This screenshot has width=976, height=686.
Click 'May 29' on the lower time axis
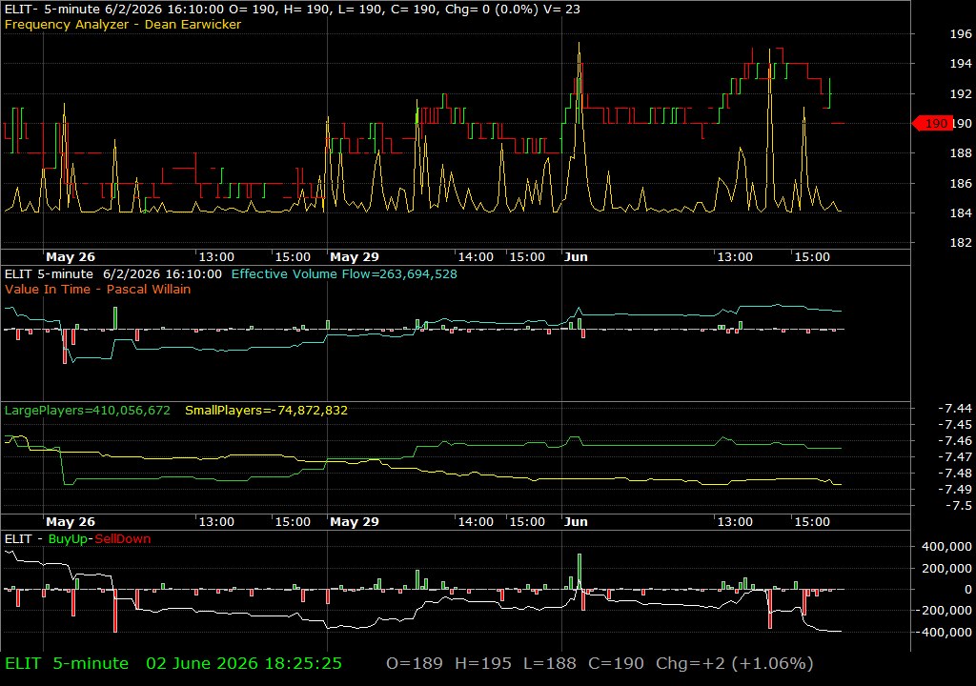pos(355,522)
